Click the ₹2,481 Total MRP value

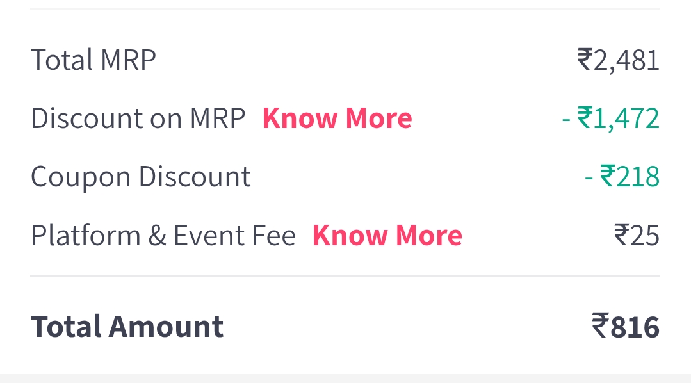point(618,60)
